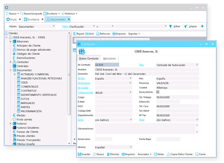Open the Exportar dropdown menu
This screenshot has height=163, width=224.
click(x=134, y=34)
